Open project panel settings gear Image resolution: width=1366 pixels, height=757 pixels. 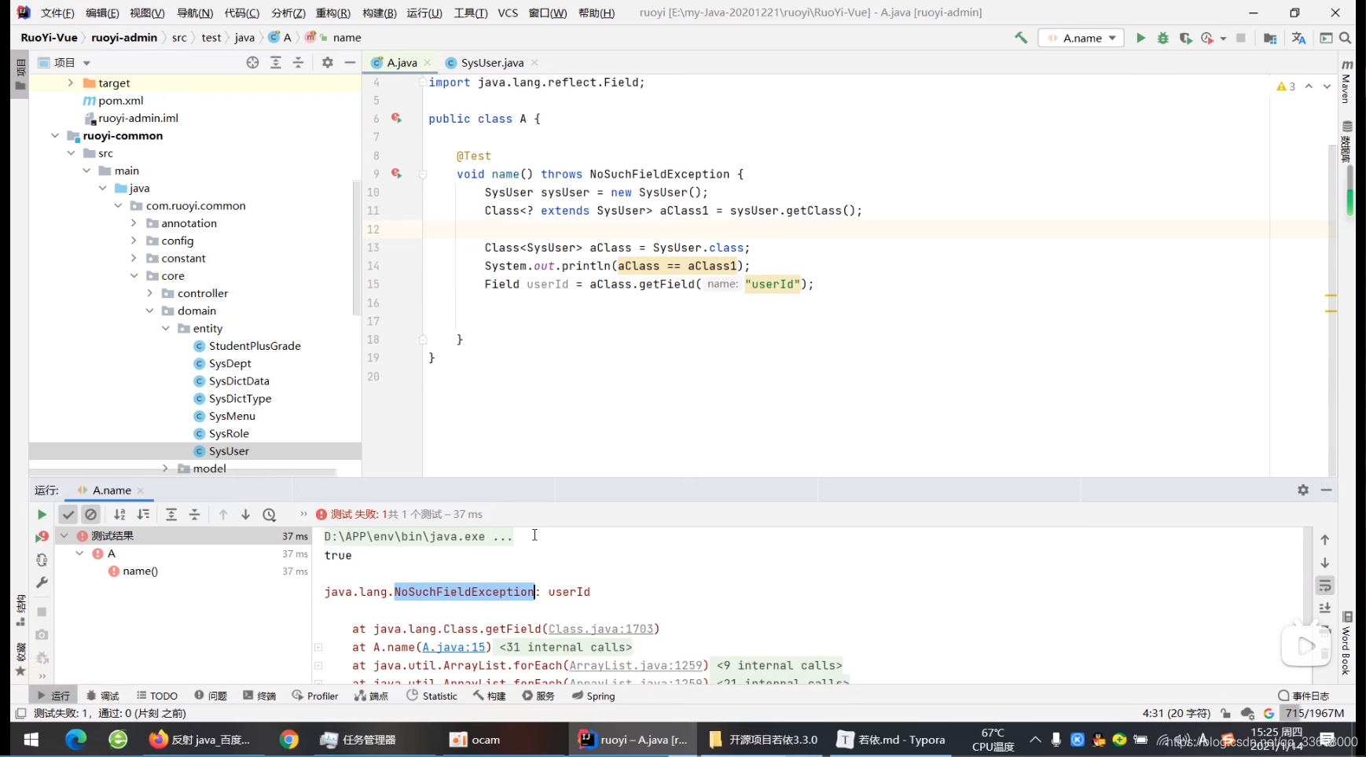pyautogui.click(x=328, y=63)
